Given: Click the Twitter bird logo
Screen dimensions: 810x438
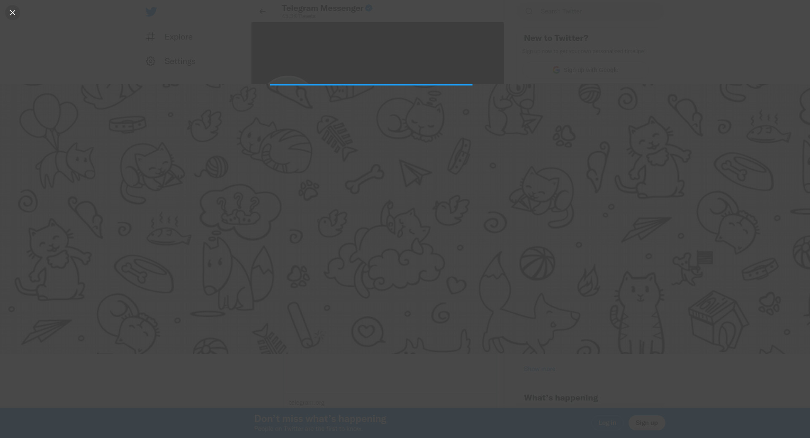Looking at the screenshot, I should pyautogui.click(x=151, y=12).
